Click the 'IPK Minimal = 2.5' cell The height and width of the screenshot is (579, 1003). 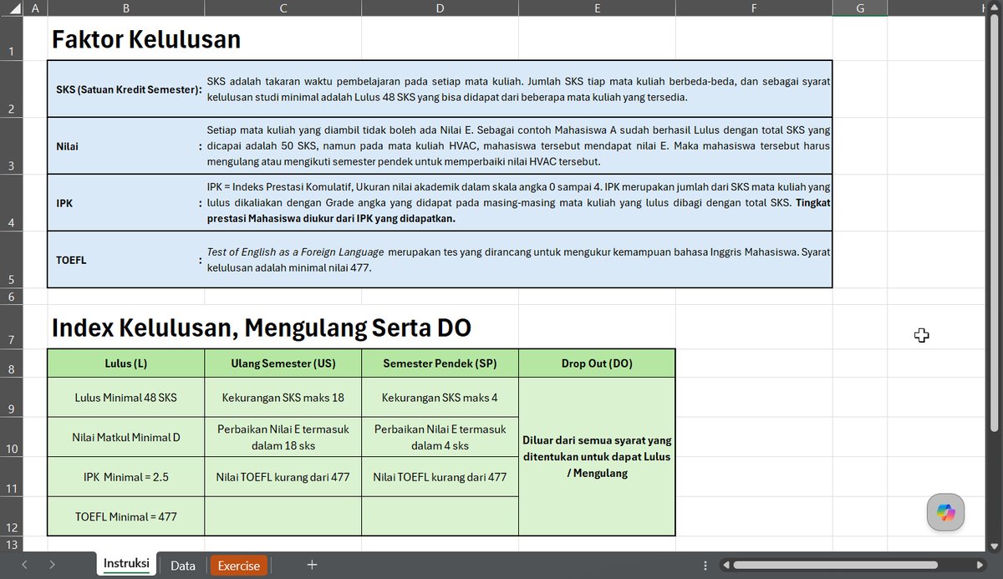coord(125,477)
